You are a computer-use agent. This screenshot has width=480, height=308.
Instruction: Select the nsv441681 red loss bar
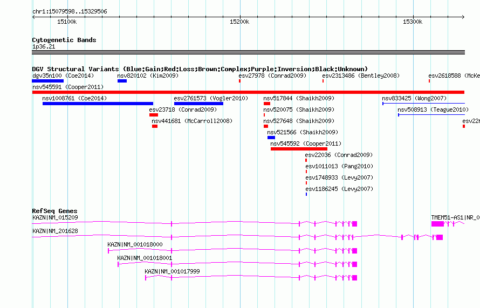155,126
